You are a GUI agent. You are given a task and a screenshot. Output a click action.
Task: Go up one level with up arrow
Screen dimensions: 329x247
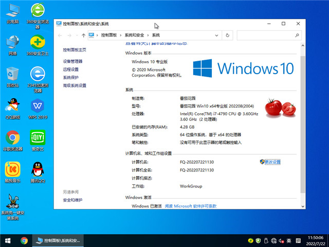coord(83,36)
